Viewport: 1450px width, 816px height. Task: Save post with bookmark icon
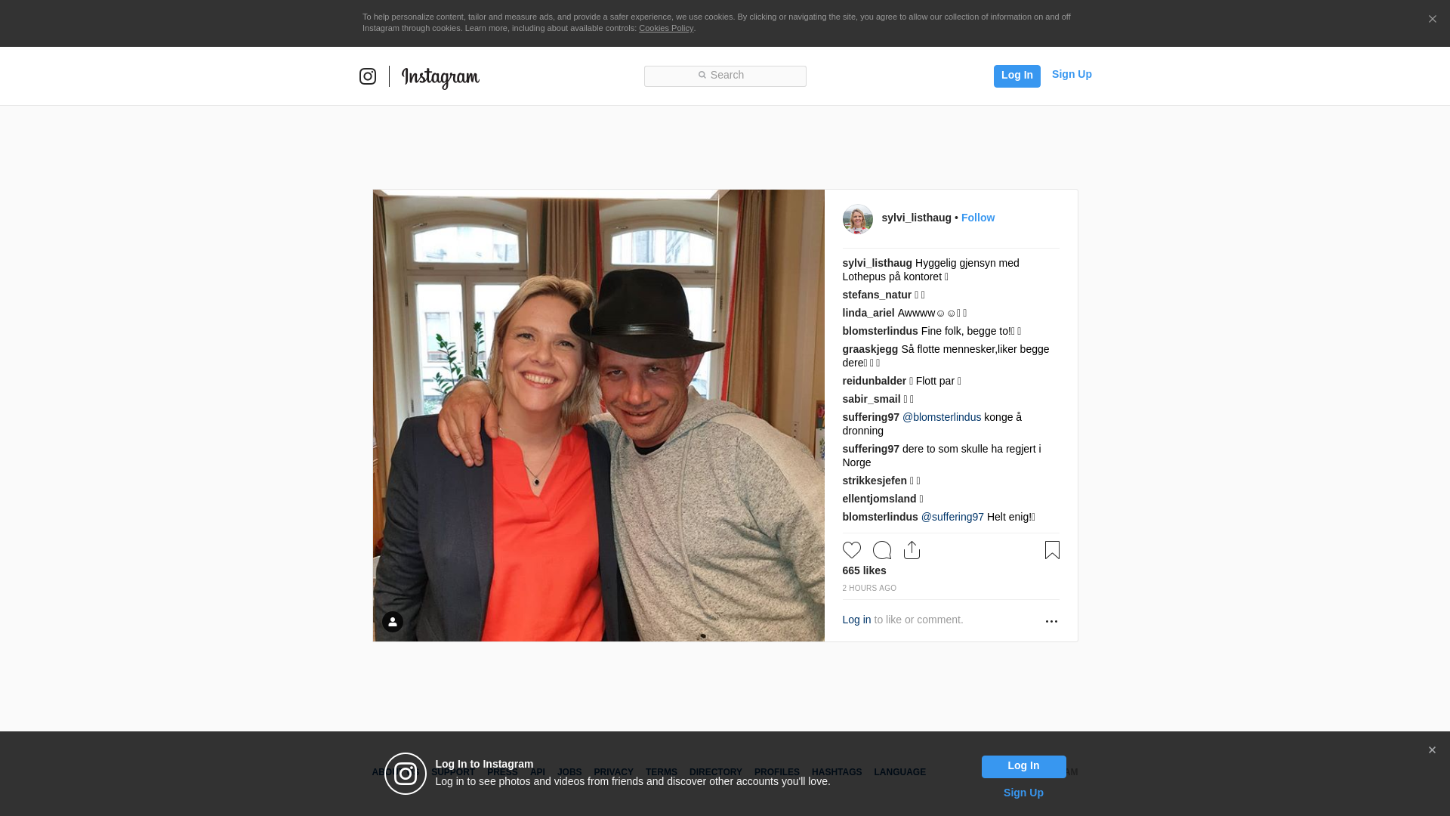1052,550
